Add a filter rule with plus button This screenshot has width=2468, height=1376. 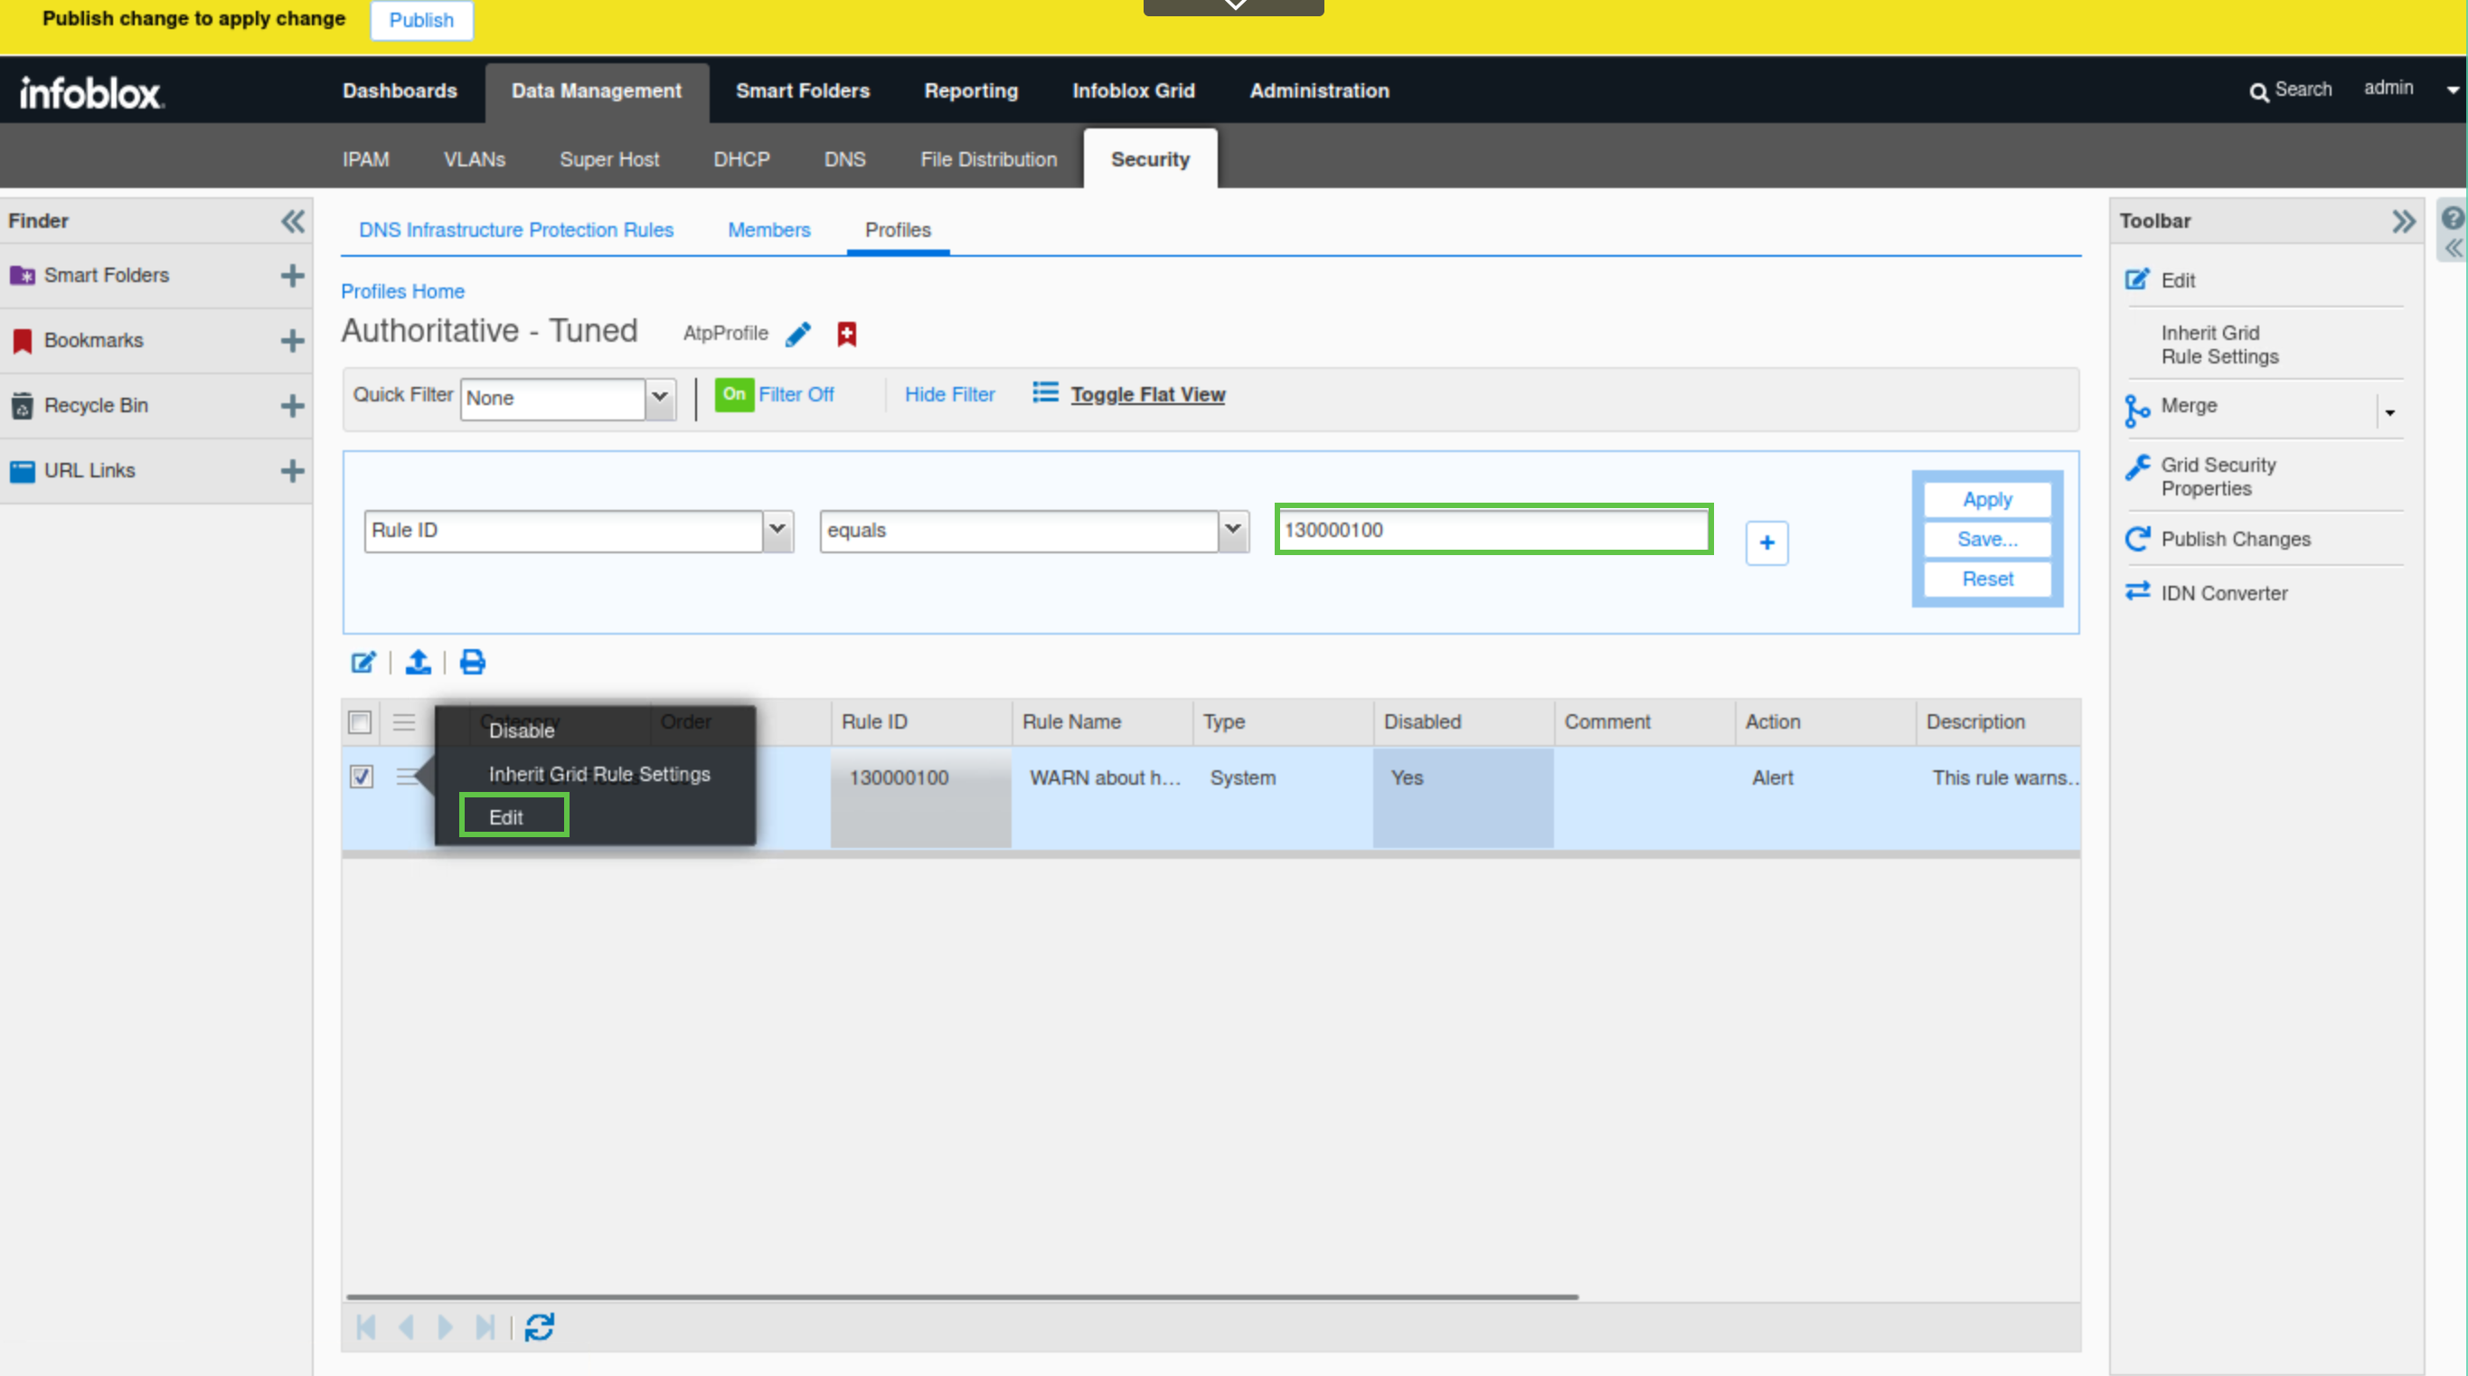(1766, 543)
